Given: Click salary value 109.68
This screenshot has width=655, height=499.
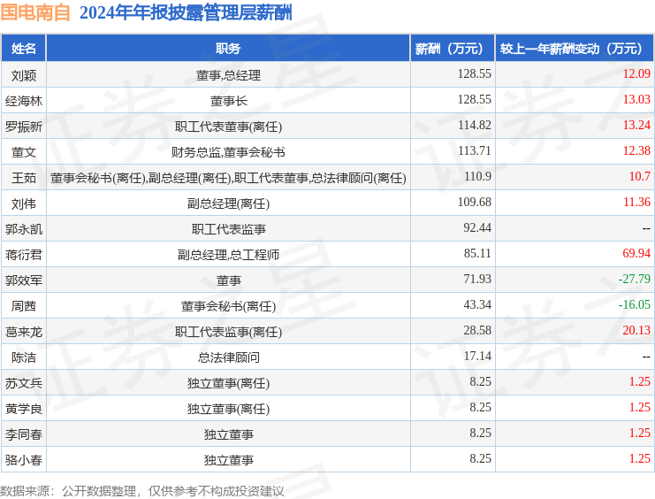Looking at the screenshot, I should coord(474,203).
